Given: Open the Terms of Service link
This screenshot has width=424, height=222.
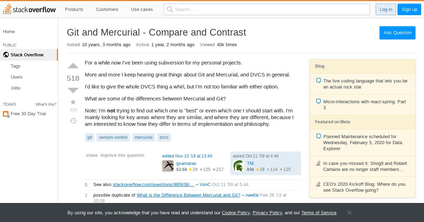Looking at the screenshot, I should click(x=319, y=213).
